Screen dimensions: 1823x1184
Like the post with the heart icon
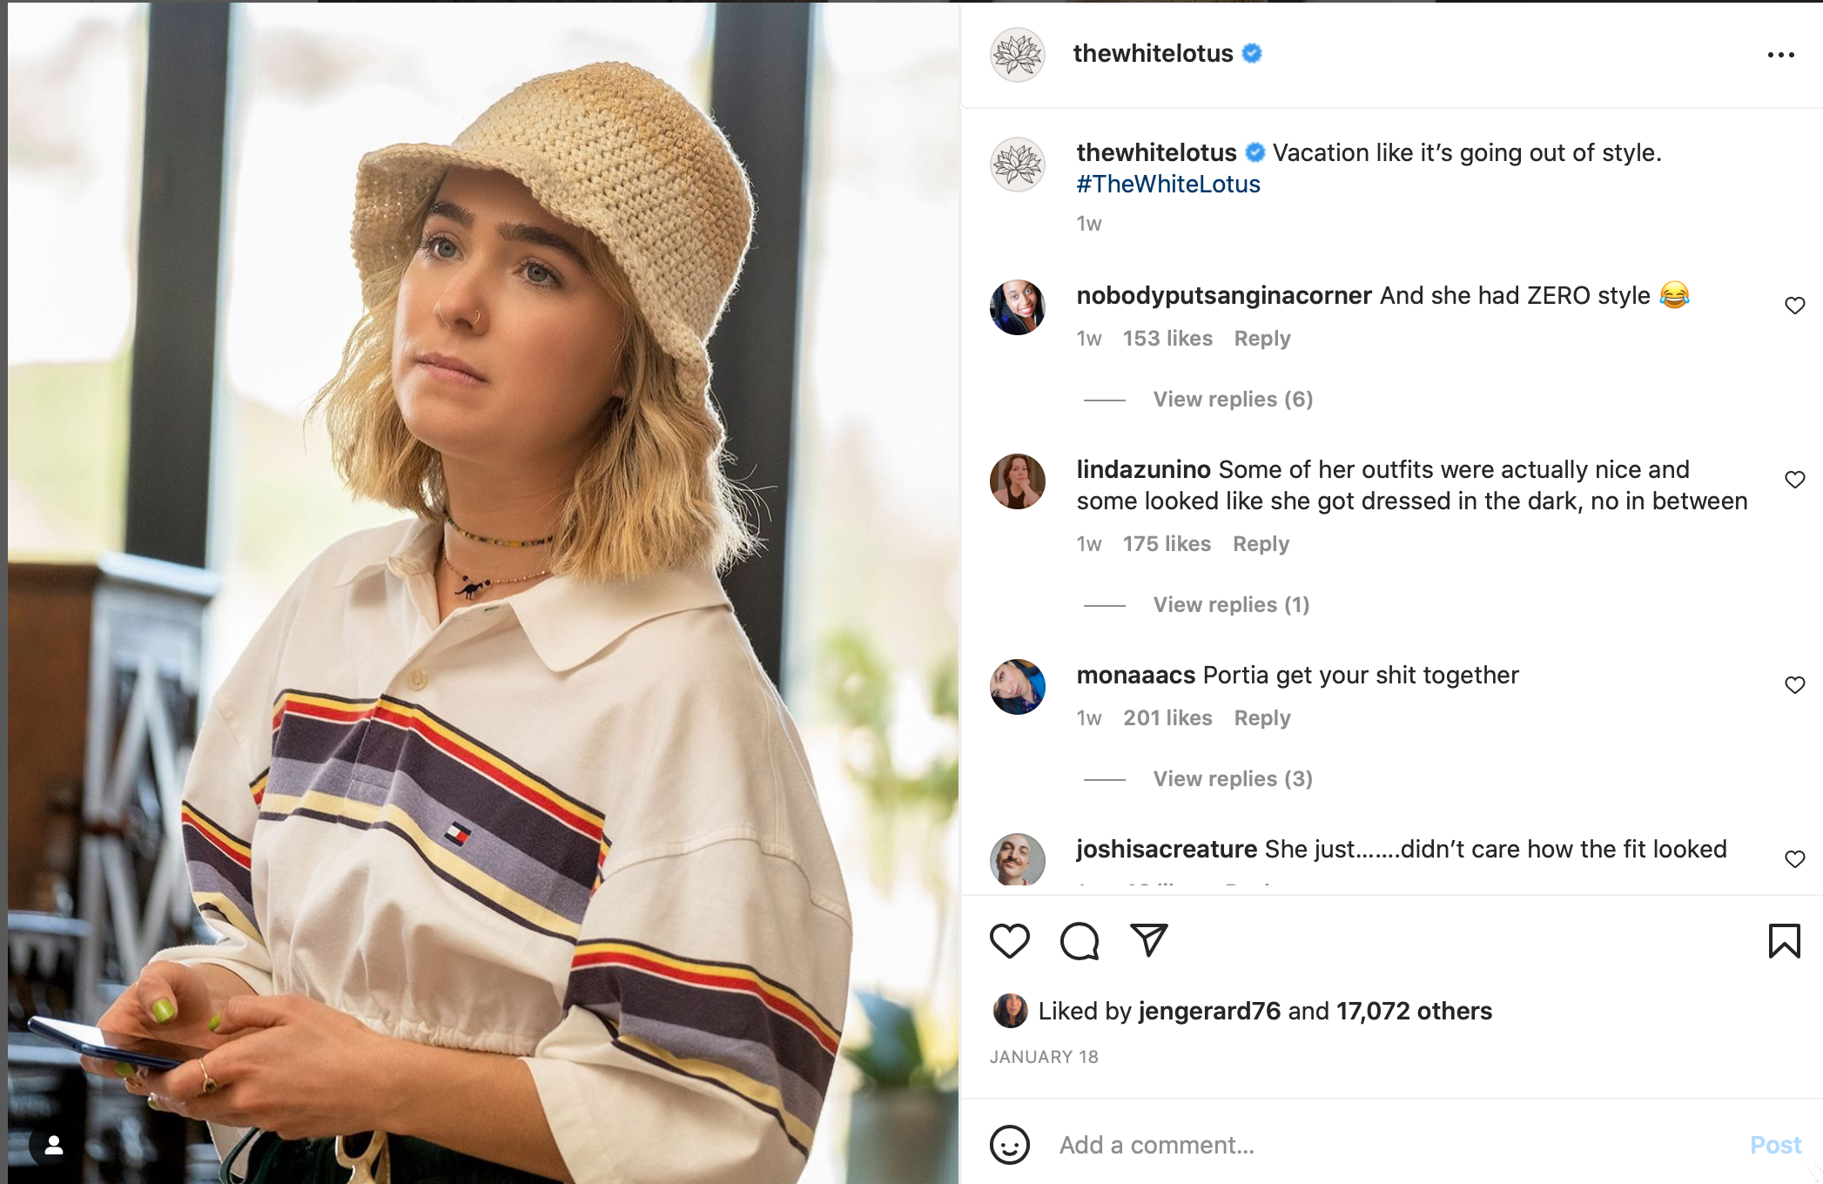click(x=1010, y=941)
